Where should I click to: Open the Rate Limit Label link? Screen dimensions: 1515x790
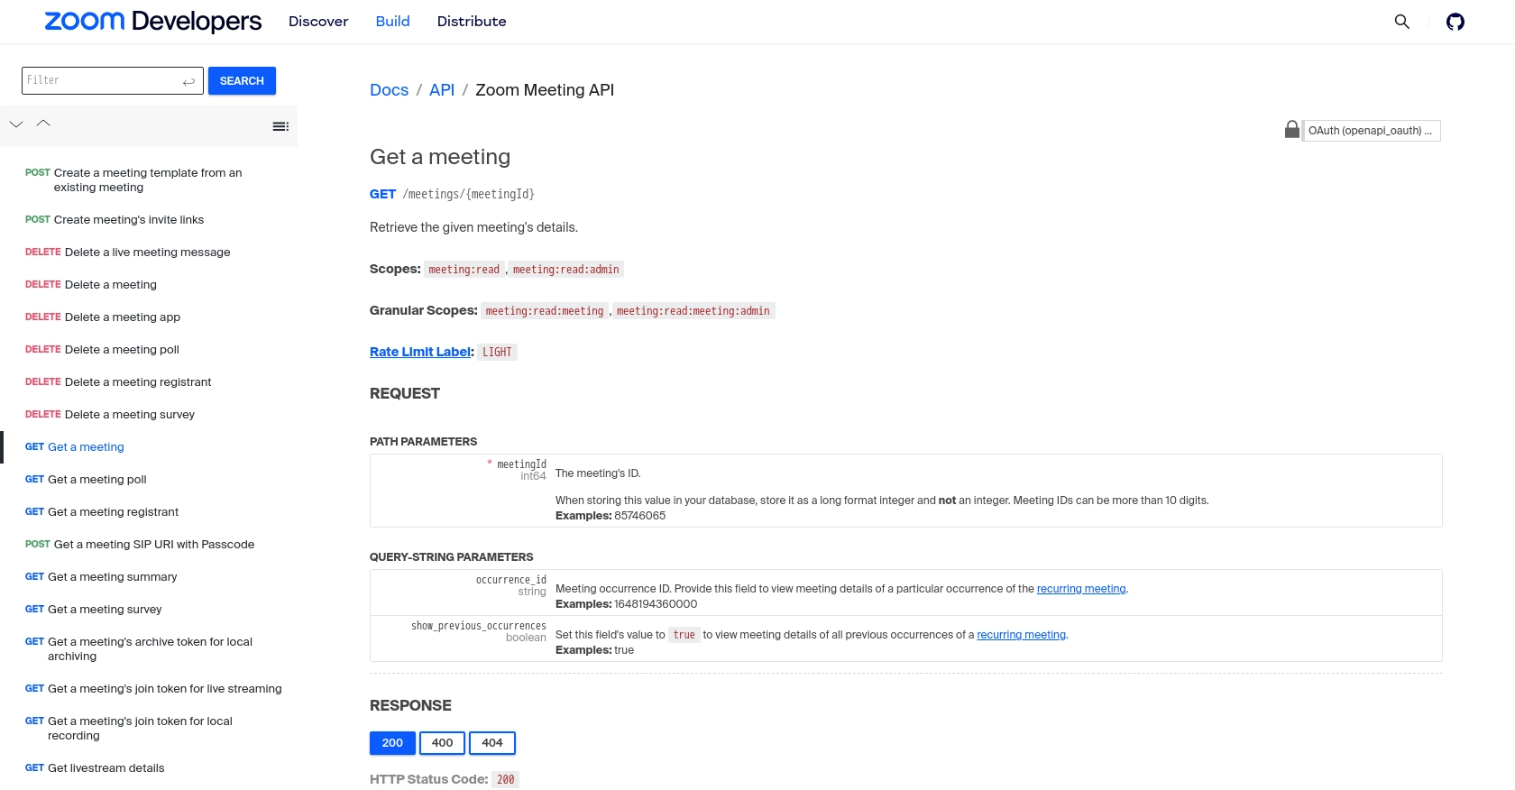pyautogui.click(x=420, y=352)
